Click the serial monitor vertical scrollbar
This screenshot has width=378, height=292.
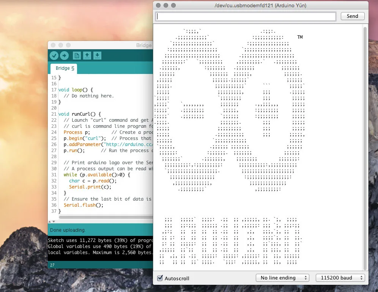coord(365,144)
